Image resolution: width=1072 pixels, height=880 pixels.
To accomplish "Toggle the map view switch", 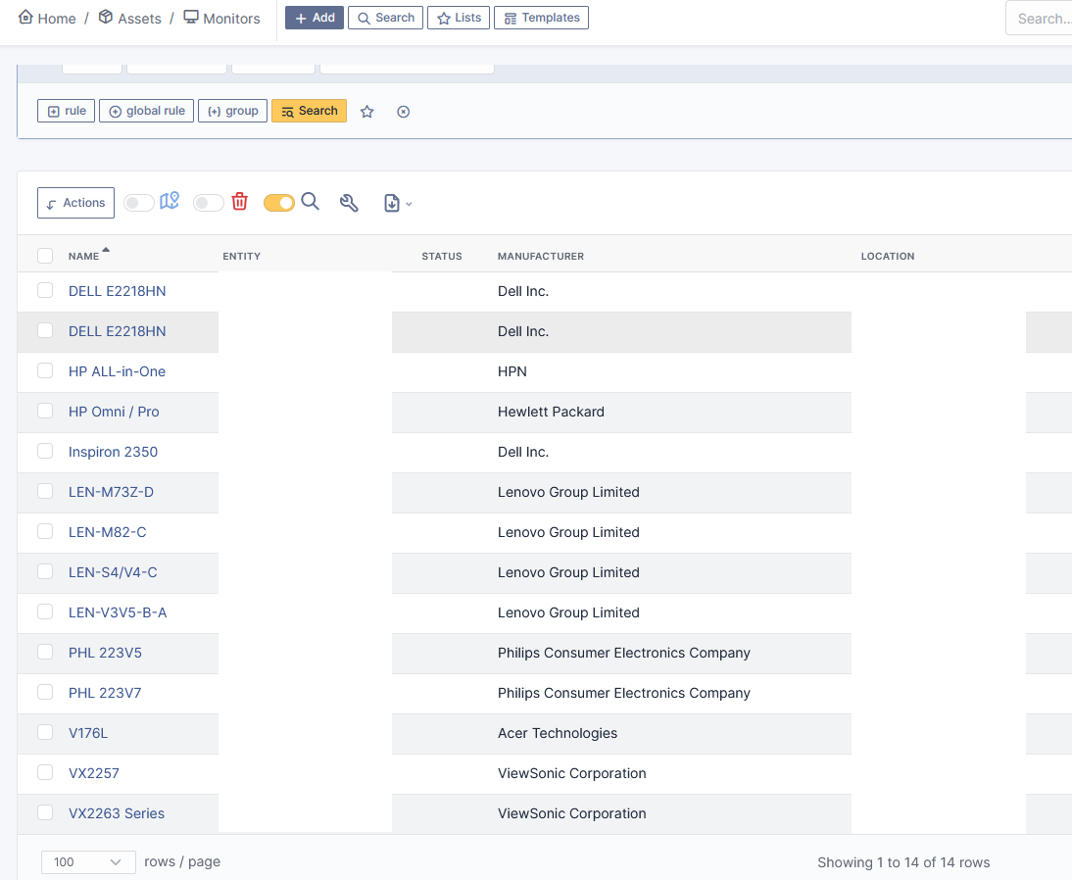I will point(139,203).
